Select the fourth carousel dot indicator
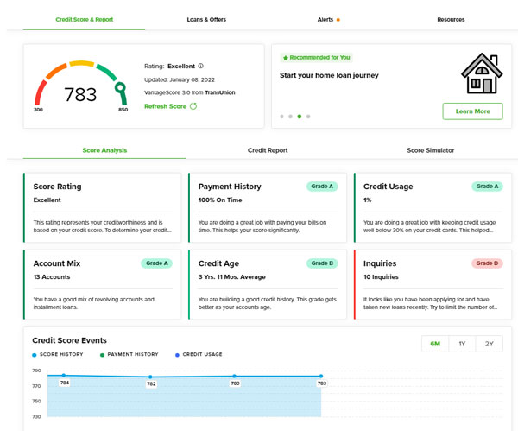The height and width of the screenshot is (431, 518). tap(308, 116)
